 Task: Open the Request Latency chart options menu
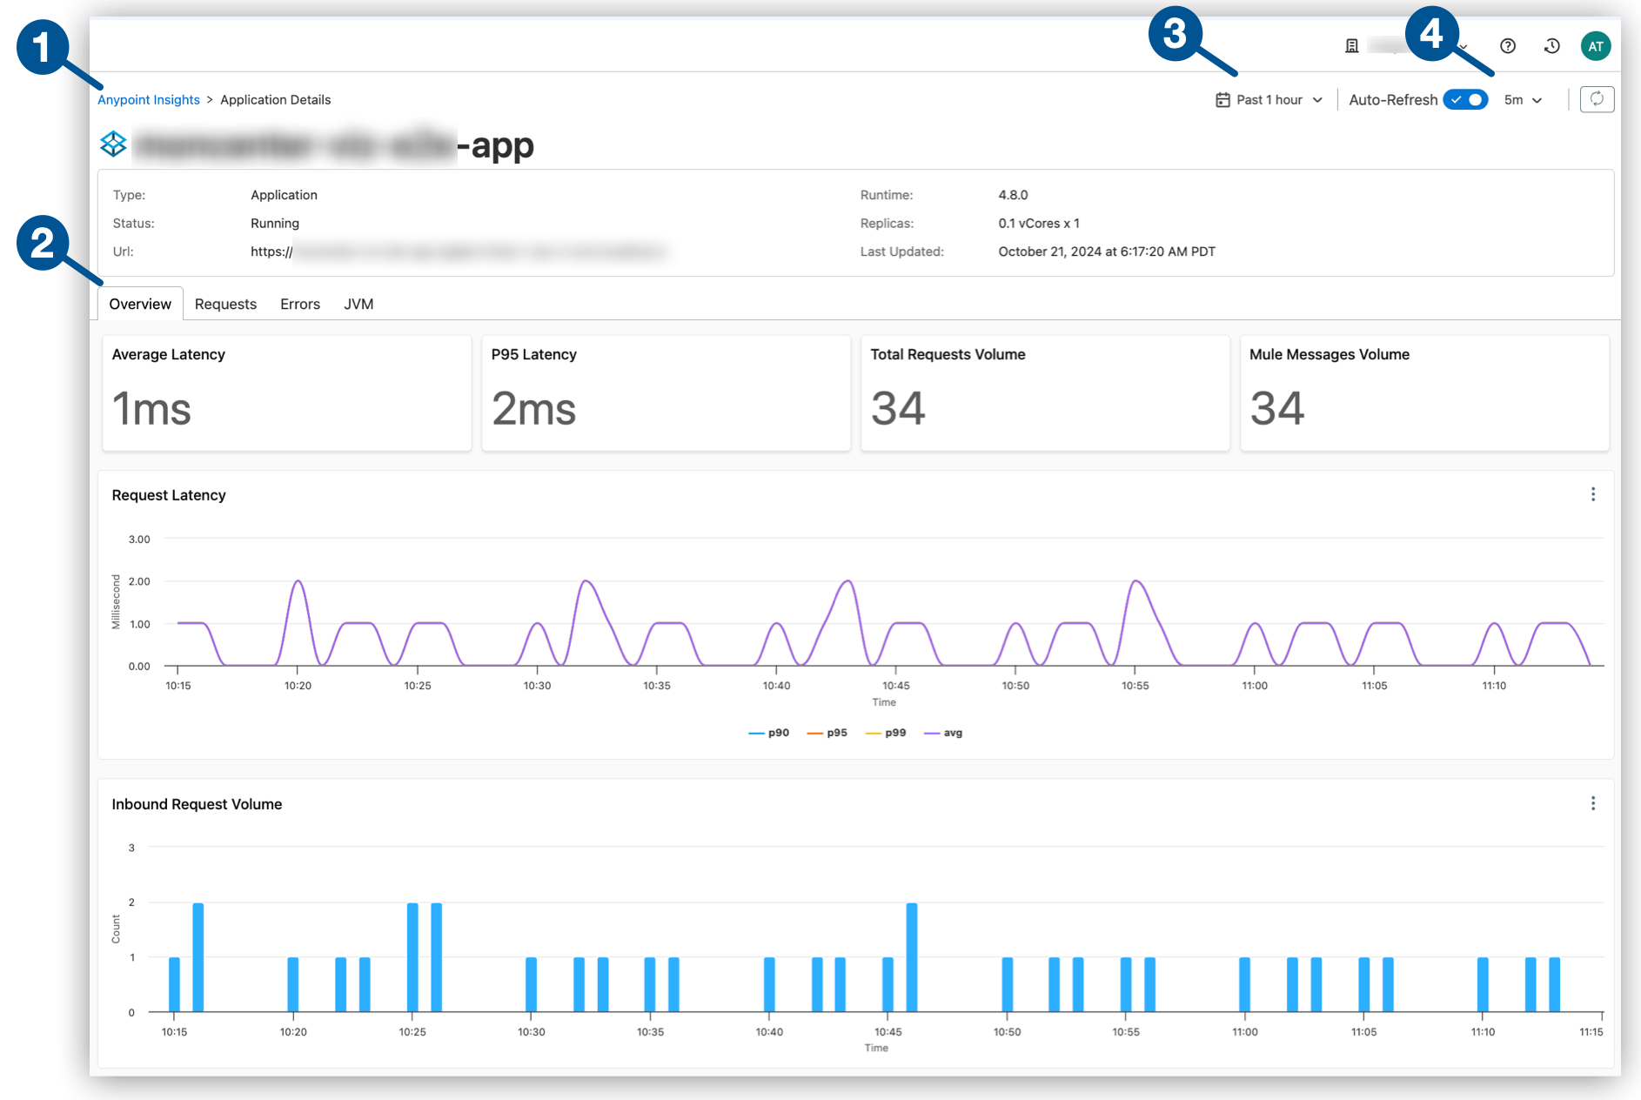click(x=1593, y=494)
